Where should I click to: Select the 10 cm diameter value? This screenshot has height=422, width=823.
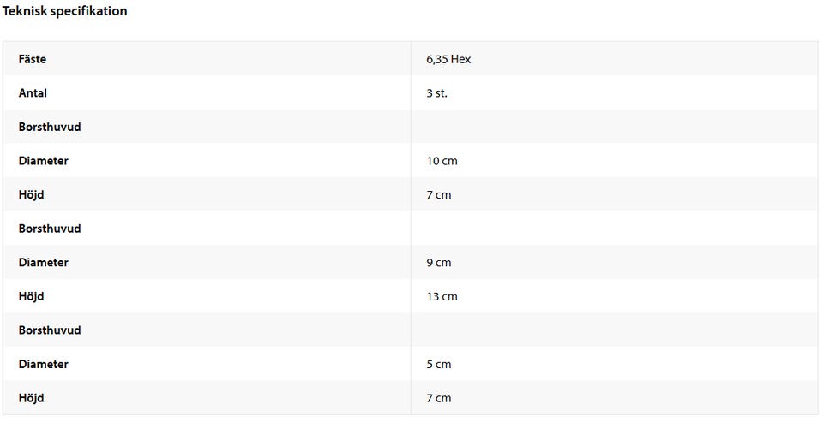tap(442, 161)
